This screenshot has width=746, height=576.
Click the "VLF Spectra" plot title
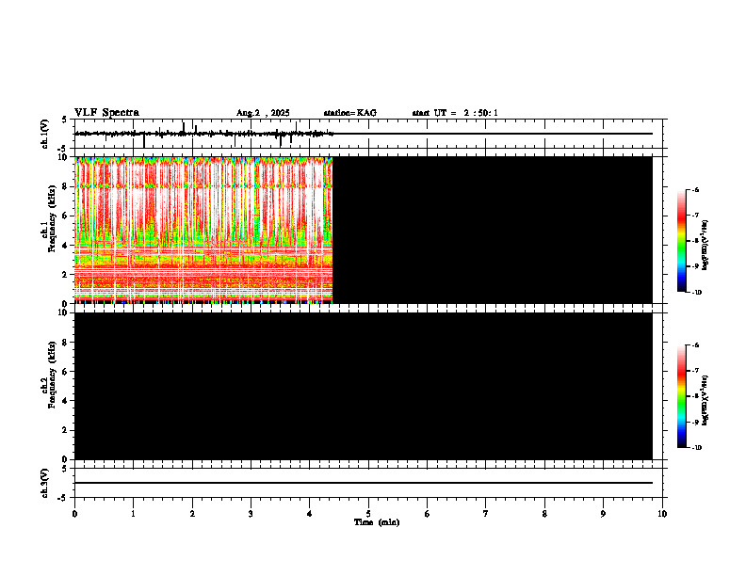tap(106, 113)
